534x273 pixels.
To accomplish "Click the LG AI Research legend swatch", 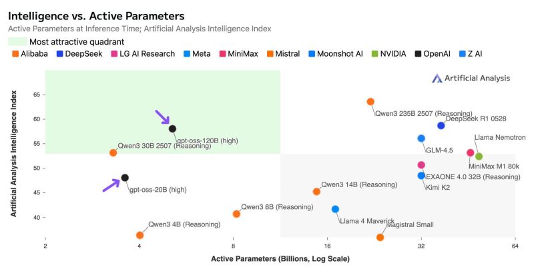I will [114, 54].
